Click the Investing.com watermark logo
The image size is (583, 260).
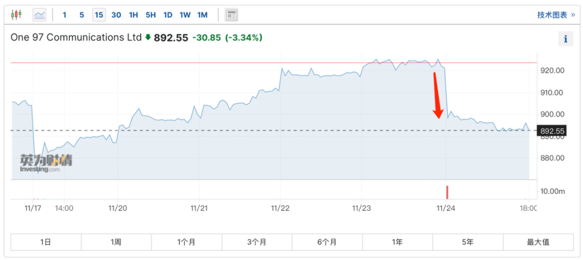[x=46, y=163]
